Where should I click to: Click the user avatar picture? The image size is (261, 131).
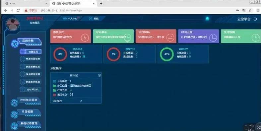click(13, 24)
